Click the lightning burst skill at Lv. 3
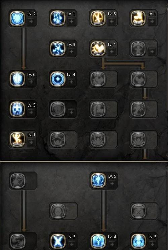This screenshot has height=250, width=168. point(58,49)
